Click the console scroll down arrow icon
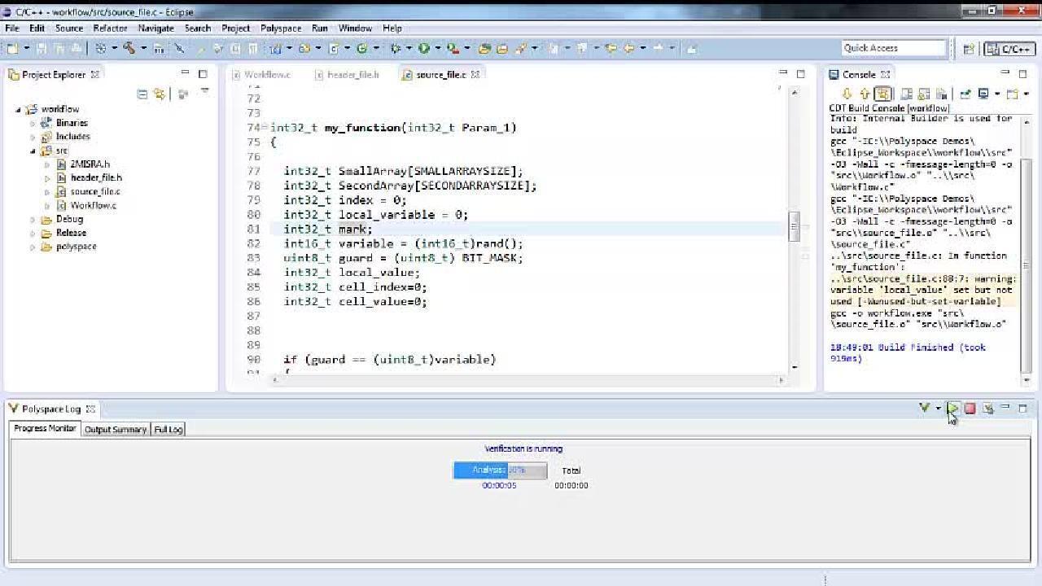This screenshot has height=586, width=1042. pyautogui.click(x=847, y=94)
